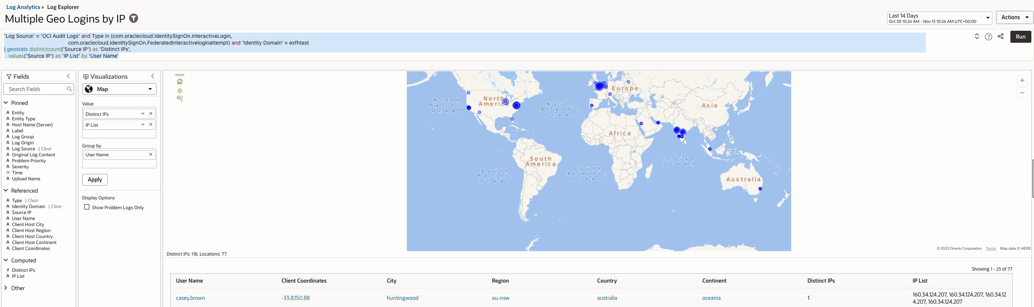Click the map home reset icon
Screen dimensions: 1034x307
(179, 82)
